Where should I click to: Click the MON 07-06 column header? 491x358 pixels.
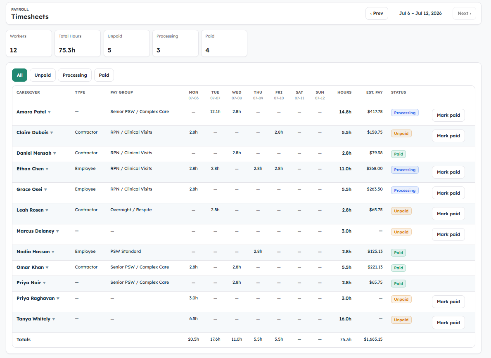click(194, 95)
